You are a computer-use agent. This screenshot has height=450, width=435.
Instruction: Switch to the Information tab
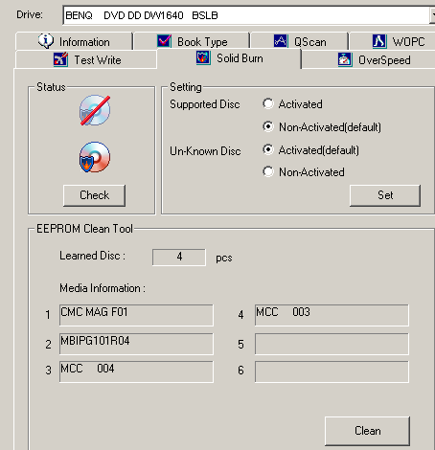tap(74, 41)
